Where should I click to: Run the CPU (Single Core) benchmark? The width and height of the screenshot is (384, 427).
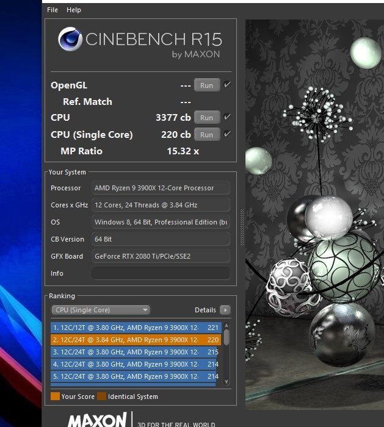pyautogui.click(x=207, y=135)
